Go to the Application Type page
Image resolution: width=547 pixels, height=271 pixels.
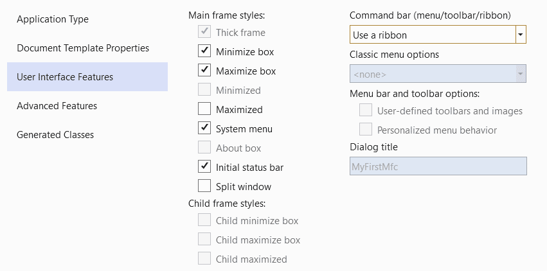(53, 19)
